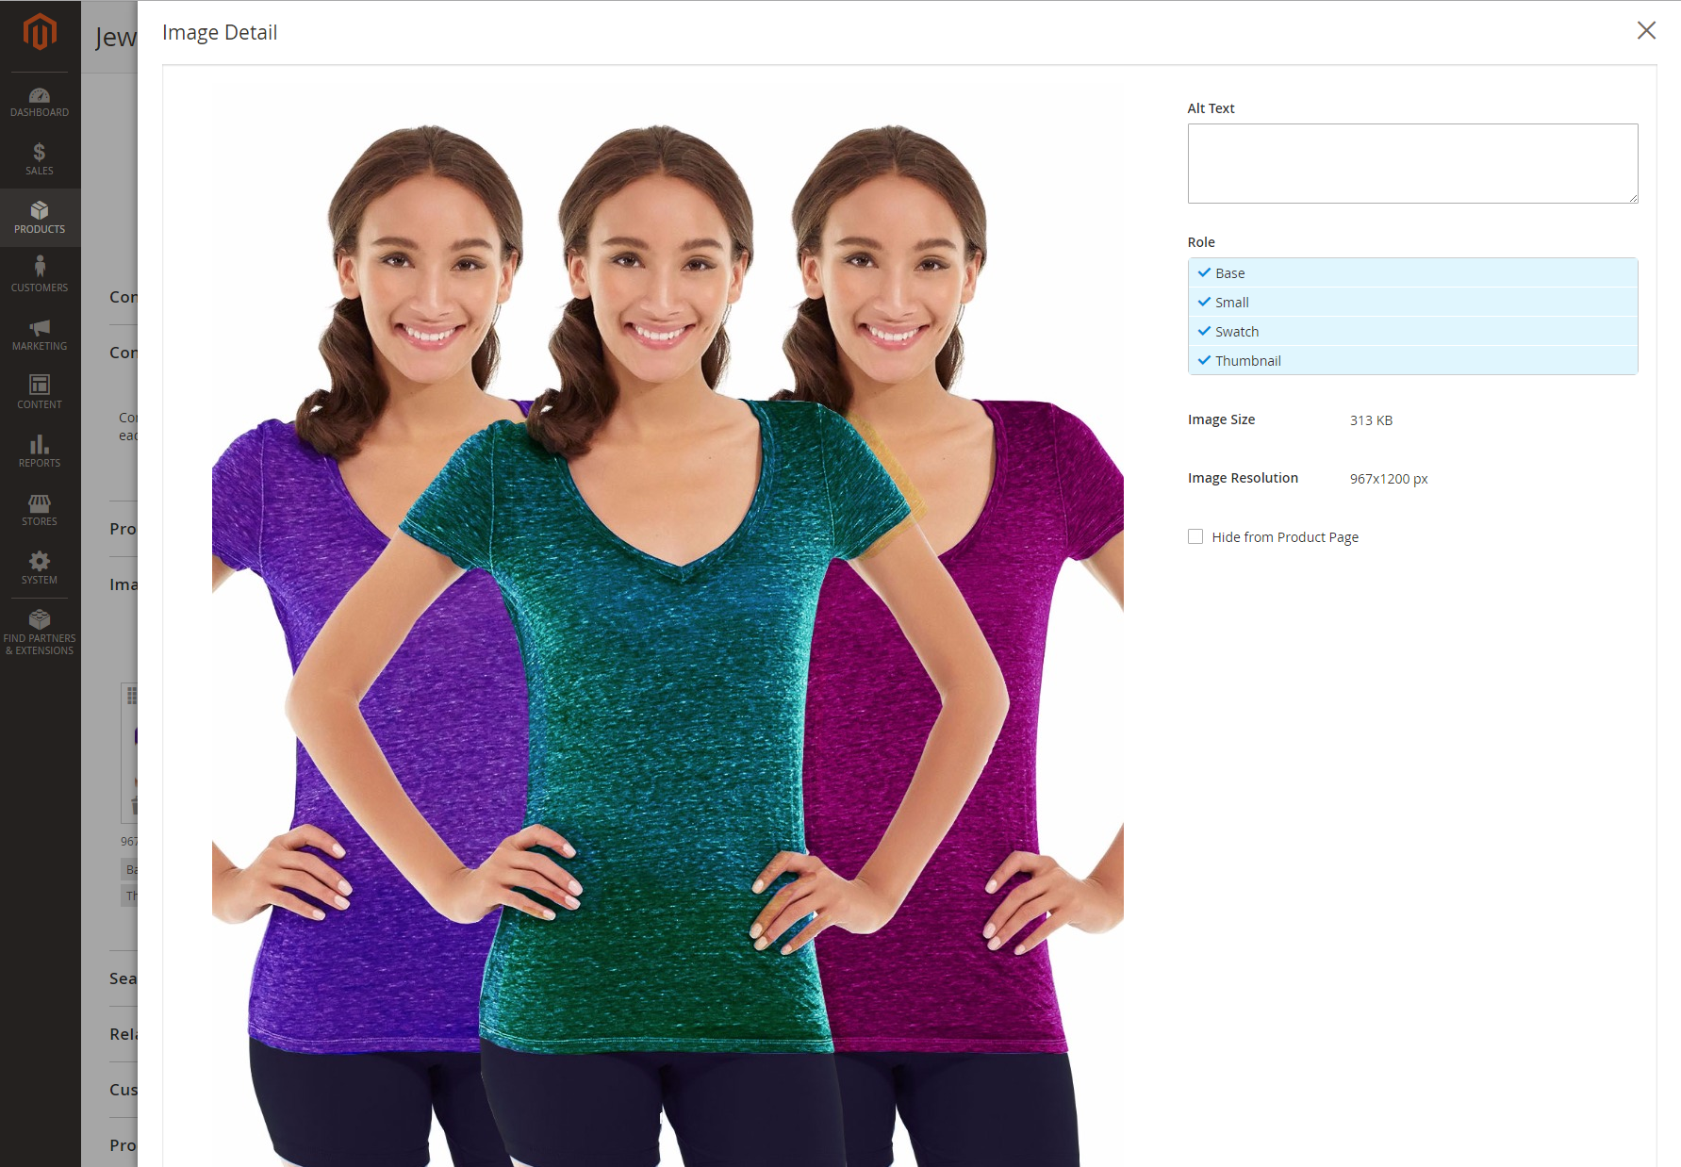Deselect the Base image role
The width and height of the screenshot is (1681, 1167).
(x=1412, y=272)
